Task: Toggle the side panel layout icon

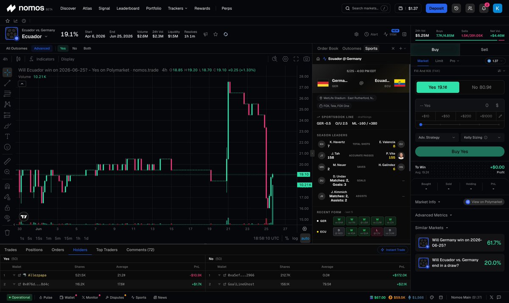Action: (404, 34)
